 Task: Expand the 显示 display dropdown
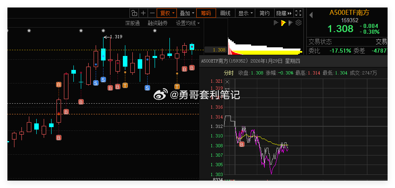pyautogui.click(x=245, y=13)
